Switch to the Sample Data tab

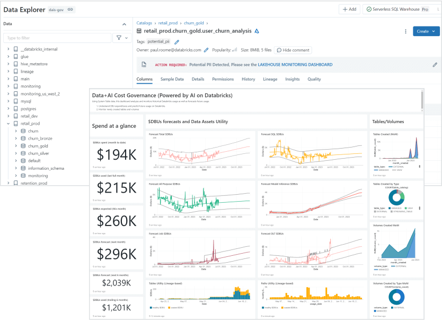click(172, 79)
